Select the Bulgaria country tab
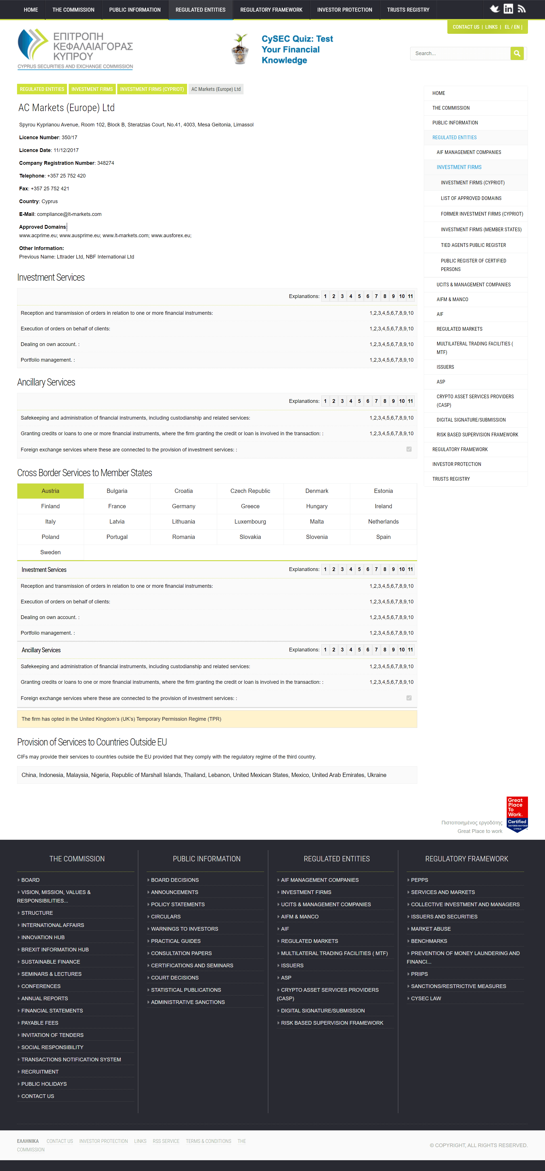Image resolution: width=545 pixels, height=1171 pixels. point(117,491)
